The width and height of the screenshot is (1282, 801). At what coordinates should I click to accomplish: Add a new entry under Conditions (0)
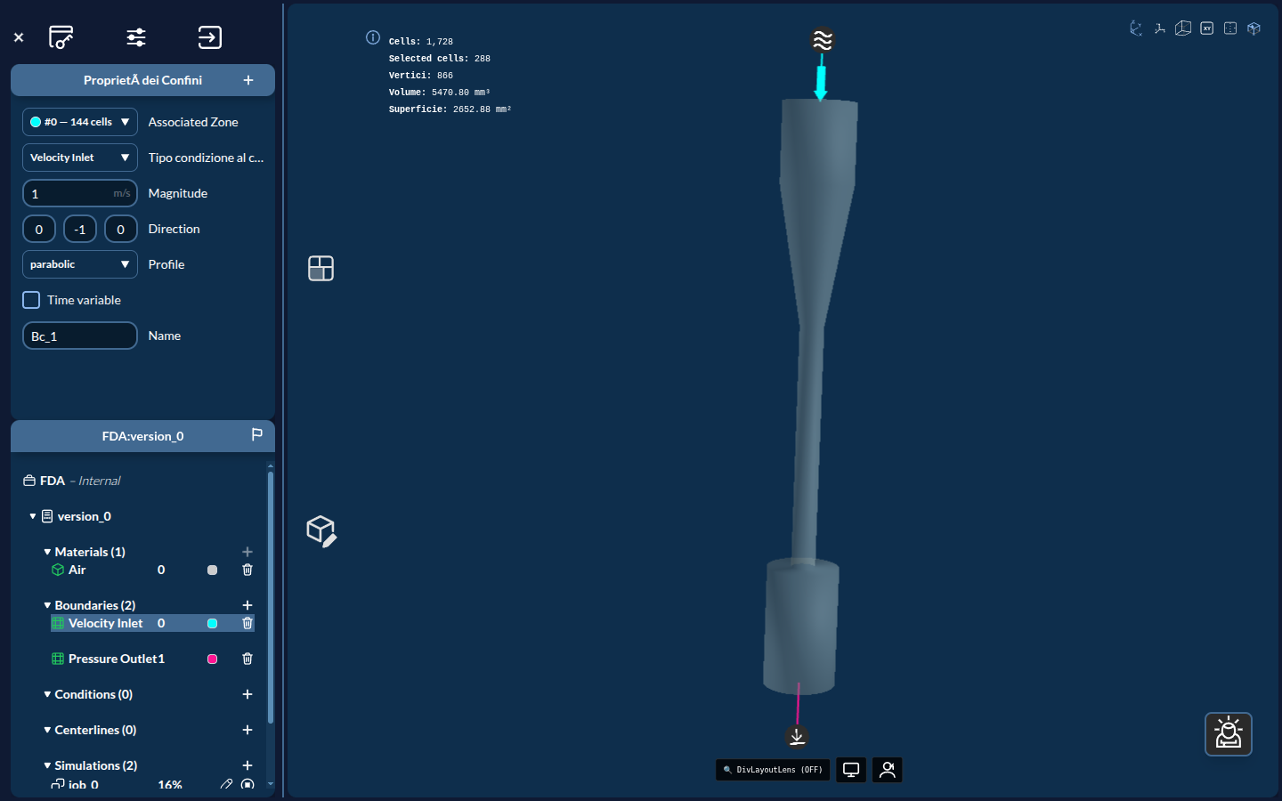coord(247,694)
